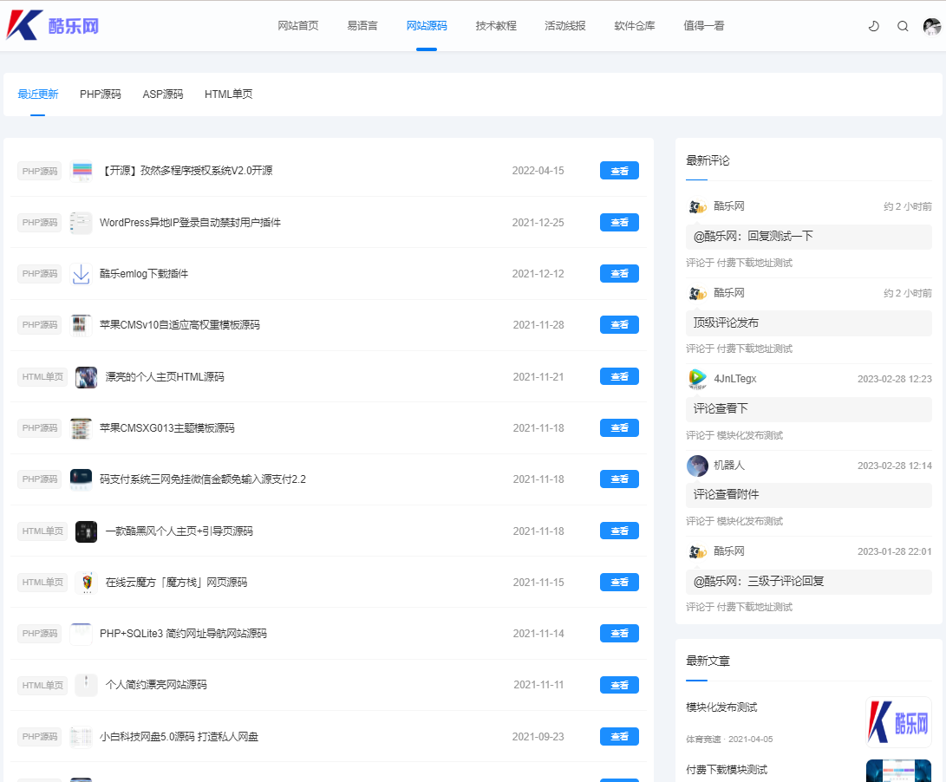Click 查看 for 漂亮的个人主页HTML源码
This screenshot has width=946, height=782.
tap(620, 376)
